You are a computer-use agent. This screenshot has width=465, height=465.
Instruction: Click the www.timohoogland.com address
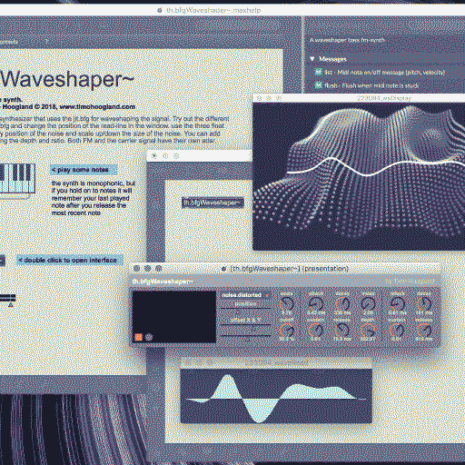[97, 107]
